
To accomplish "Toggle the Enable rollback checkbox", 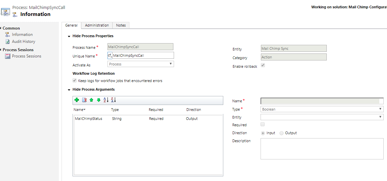I will pos(263,65).
